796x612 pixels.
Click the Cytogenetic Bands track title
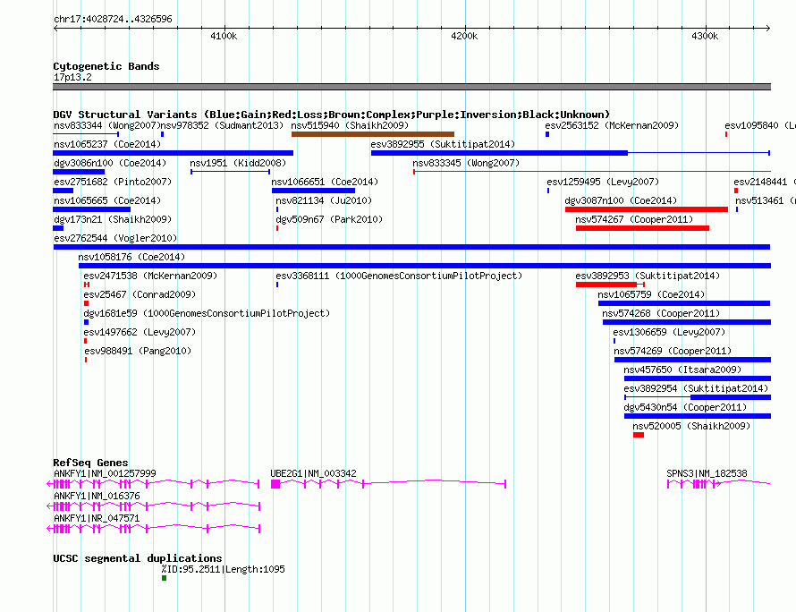point(106,66)
